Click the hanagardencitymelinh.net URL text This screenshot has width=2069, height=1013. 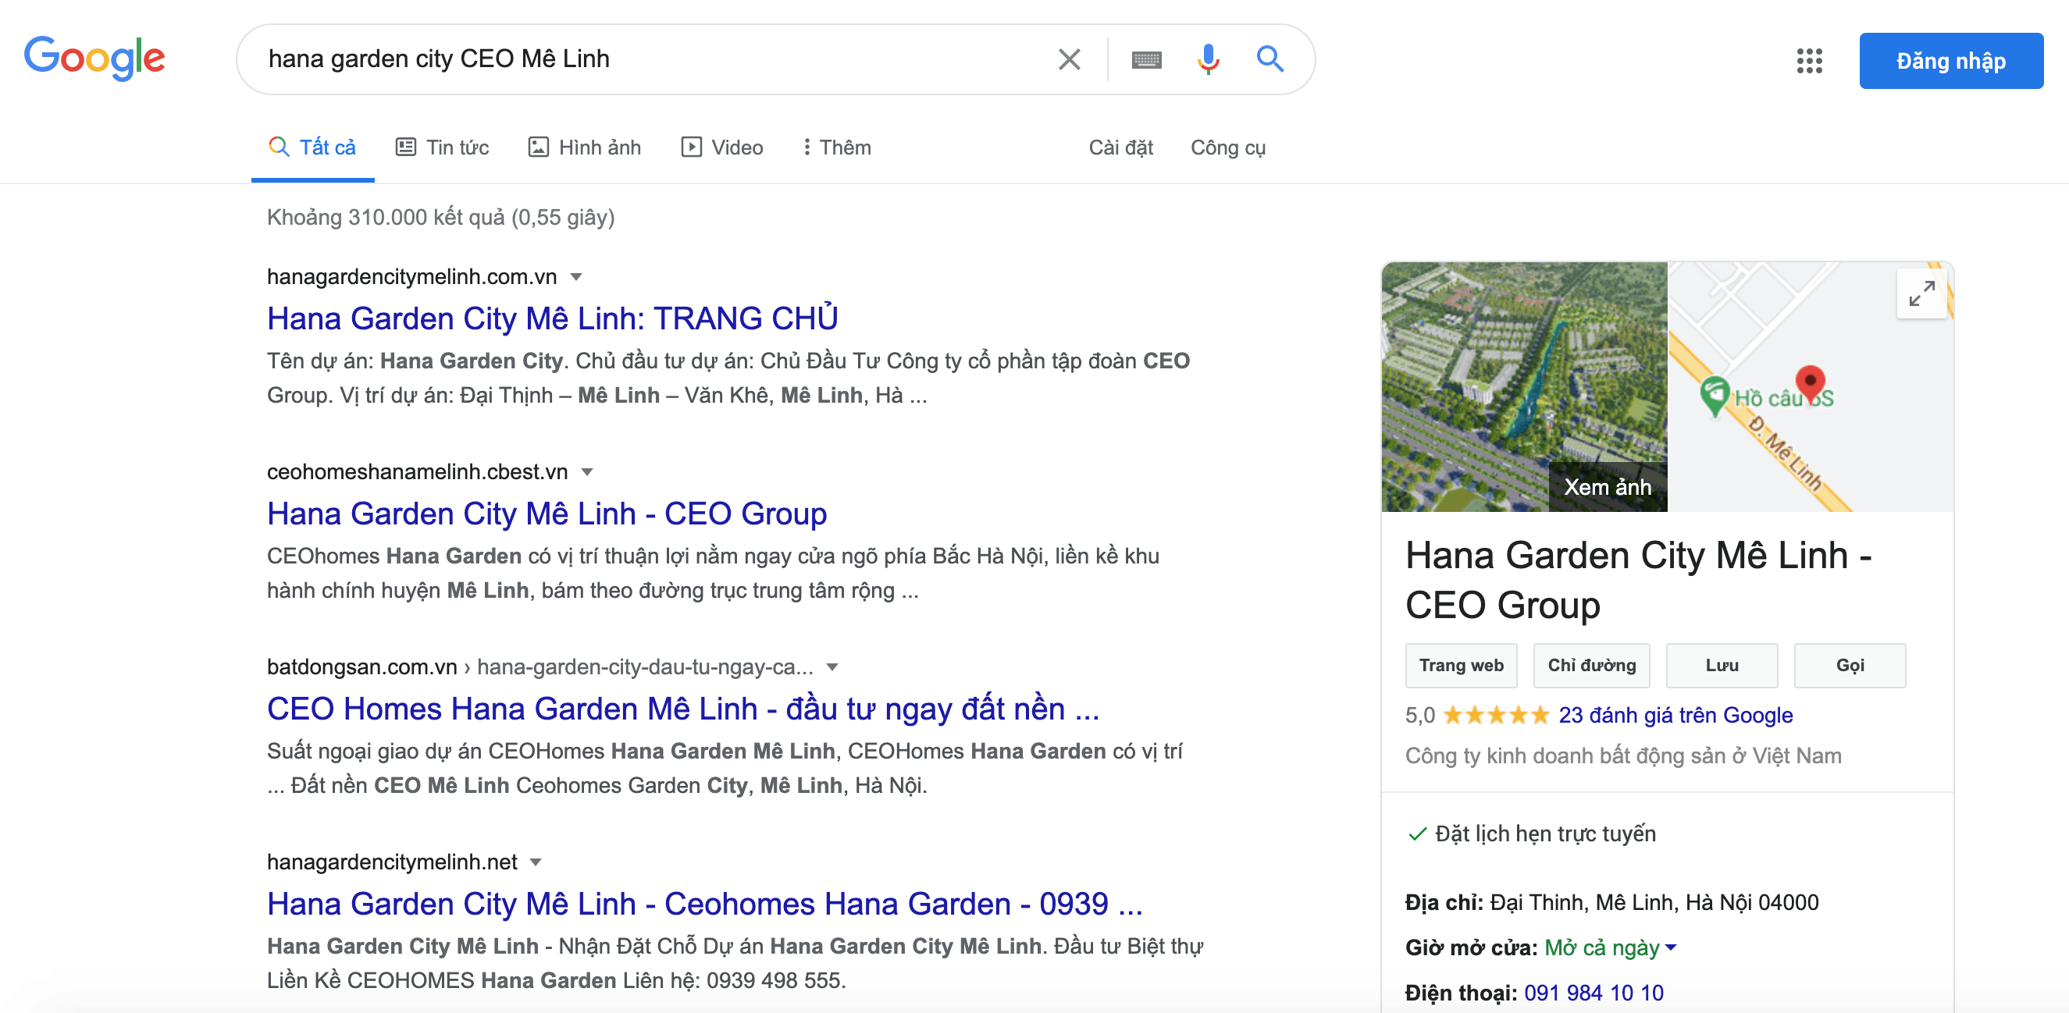[x=392, y=862]
